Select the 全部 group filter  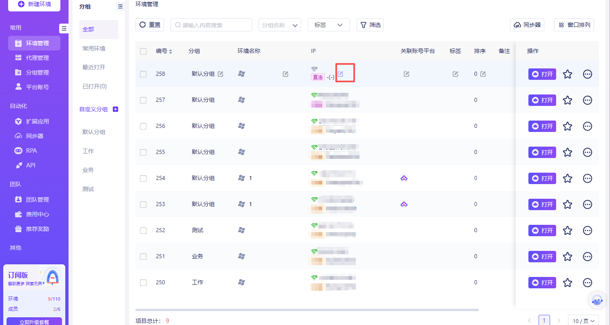click(99, 29)
